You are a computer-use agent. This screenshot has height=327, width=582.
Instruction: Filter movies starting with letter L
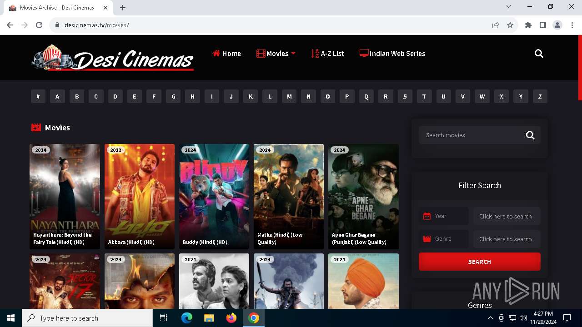click(x=270, y=96)
